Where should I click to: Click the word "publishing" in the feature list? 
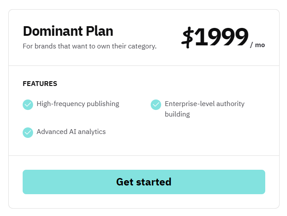[x=102, y=104]
